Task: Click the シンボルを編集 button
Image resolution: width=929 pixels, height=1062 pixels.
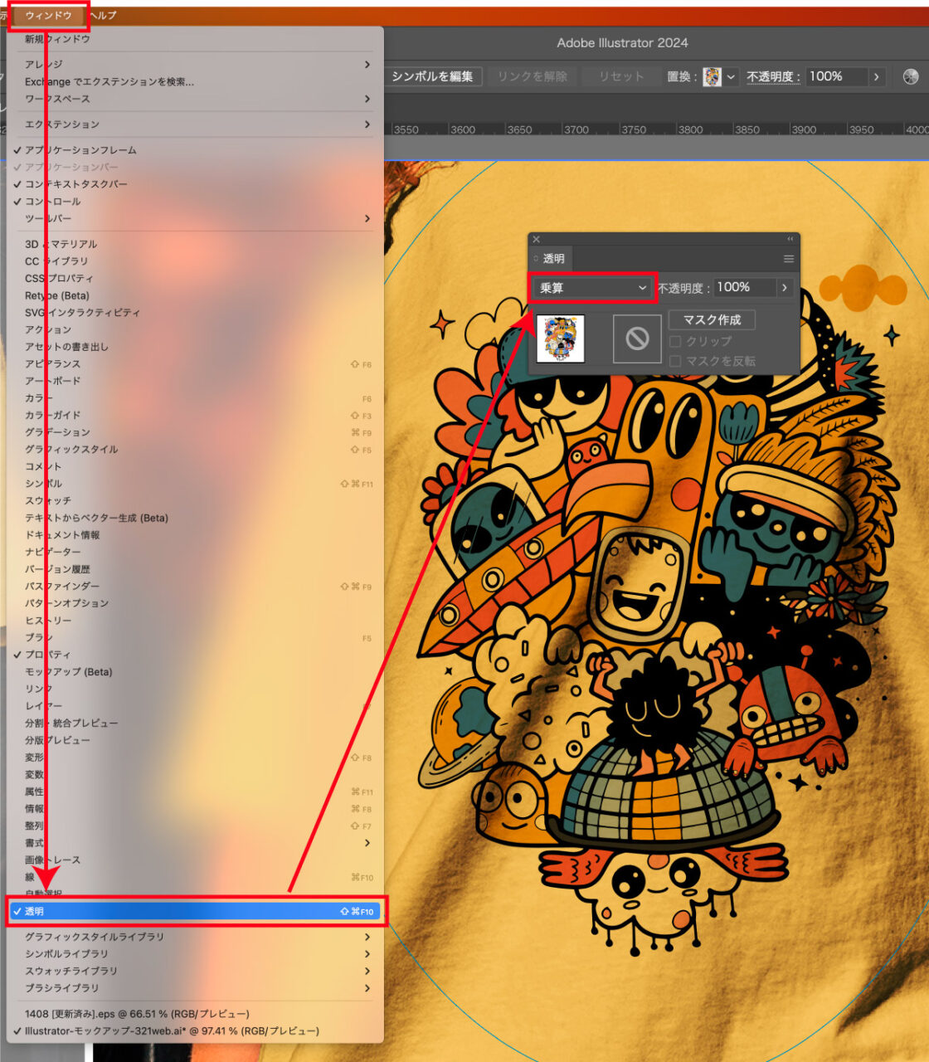Action: point(432,76)
